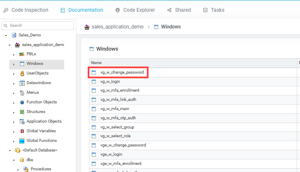
Task: Click the Structures grid icon
Action: (22, 112)
